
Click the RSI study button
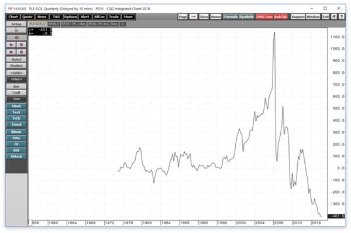point(16,150)
